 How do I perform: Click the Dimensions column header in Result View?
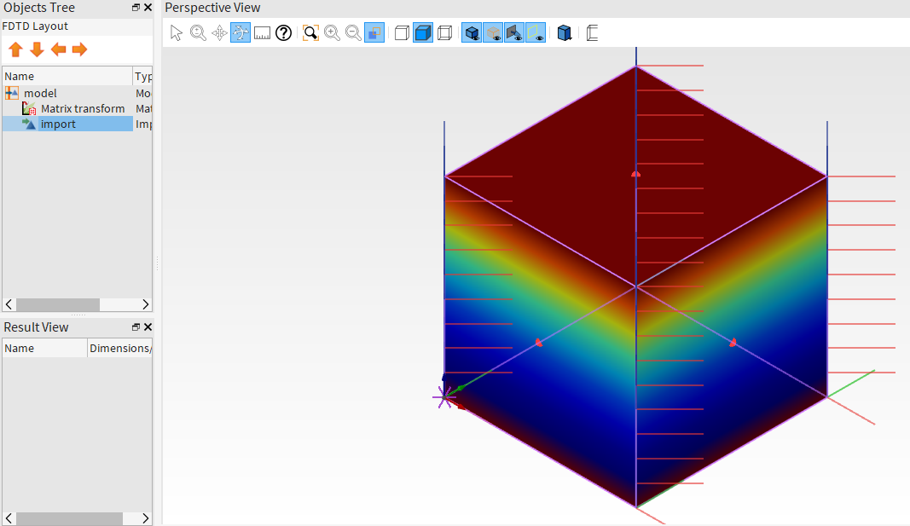(120, 348)
